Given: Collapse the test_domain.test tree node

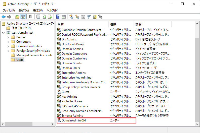Looking at the screenshot, I should pyautogui.click(x=4, y=33).
